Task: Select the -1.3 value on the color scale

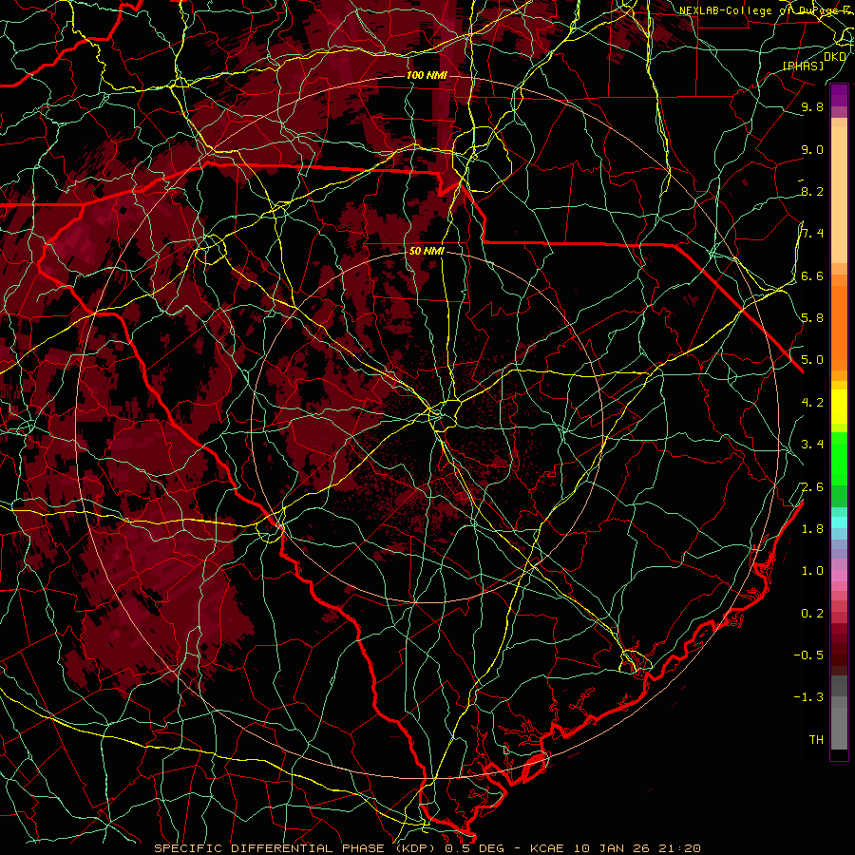Action: click(x=808, y=697)
